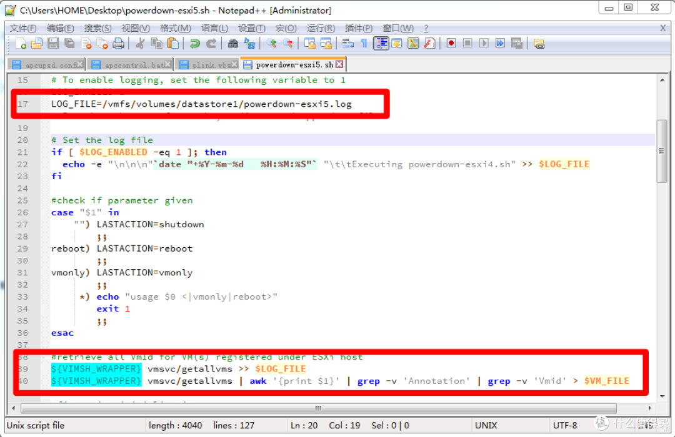Image resolution: width=675 pixels, height=437 pixels.
Task: Click the Redo arrow icon
Action: pyautogui.click(x=211, y=43)
